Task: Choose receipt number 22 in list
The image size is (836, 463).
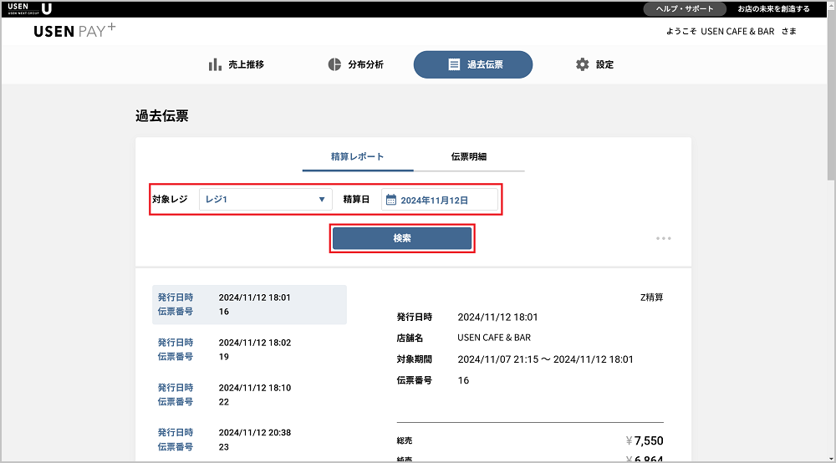Action: 249,394
